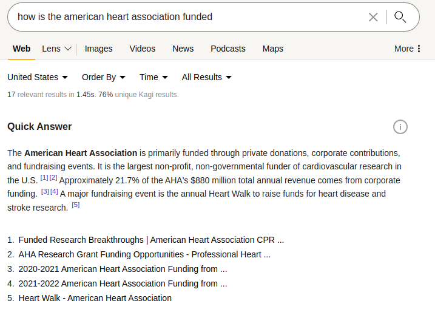Select the Podcasts tab
Image resolution: width=435 pixels, height=312 pixels.
(x=228, y=49)
